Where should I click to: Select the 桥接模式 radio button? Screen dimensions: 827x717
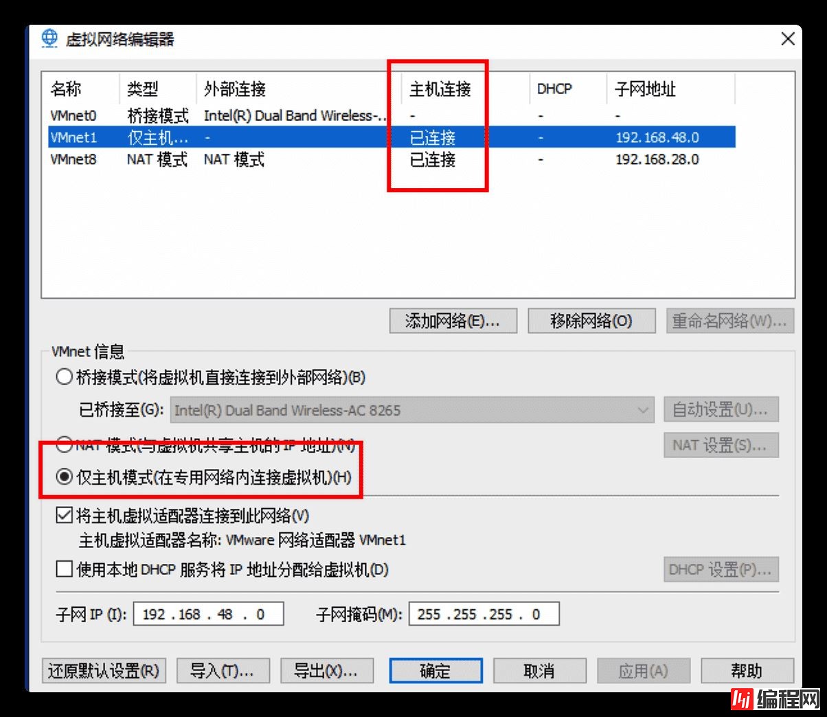tap(64, 376)
